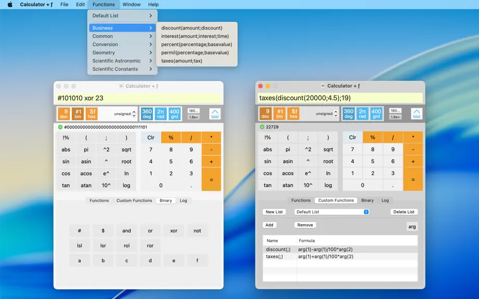Toggle bin mode in left calculator window
479x299 pixels.
point(78,114)
